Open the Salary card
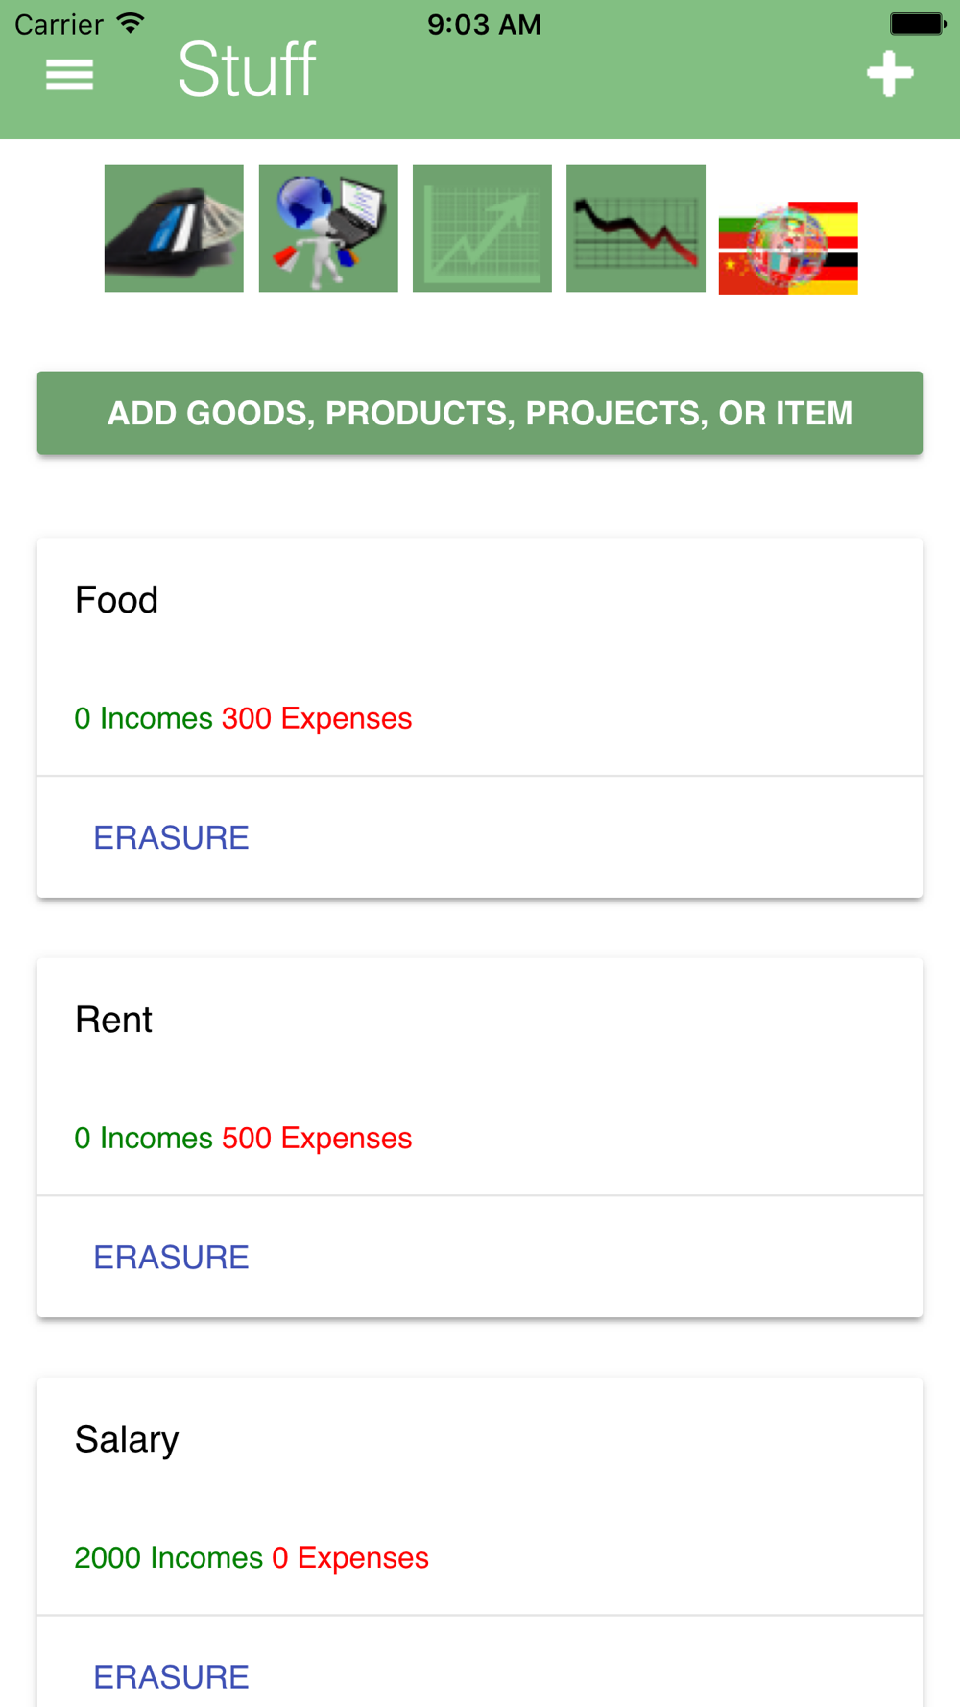 pos(127,1439)
